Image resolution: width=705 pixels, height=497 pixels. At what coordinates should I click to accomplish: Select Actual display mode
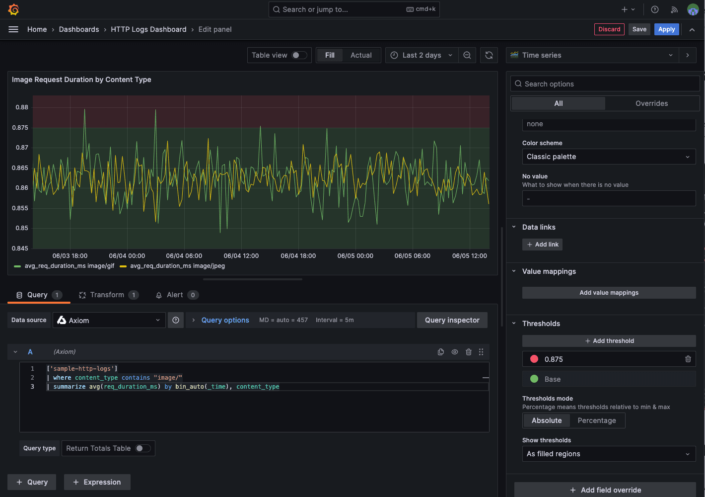361,55
